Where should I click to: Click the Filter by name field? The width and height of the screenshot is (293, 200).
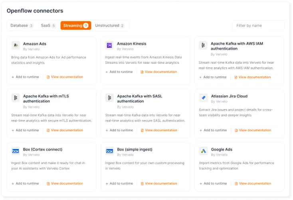258,26
